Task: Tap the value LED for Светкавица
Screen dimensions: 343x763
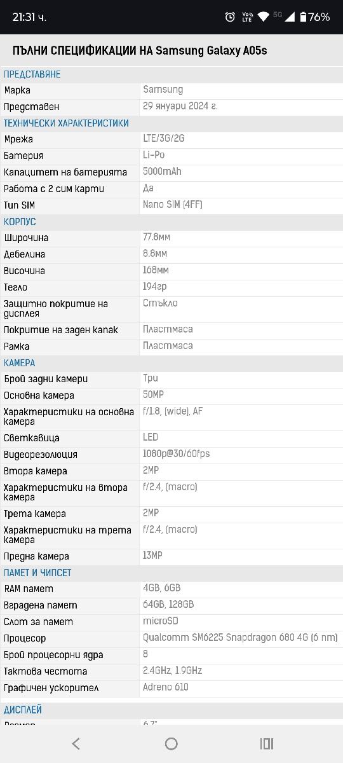Action: 151,437
